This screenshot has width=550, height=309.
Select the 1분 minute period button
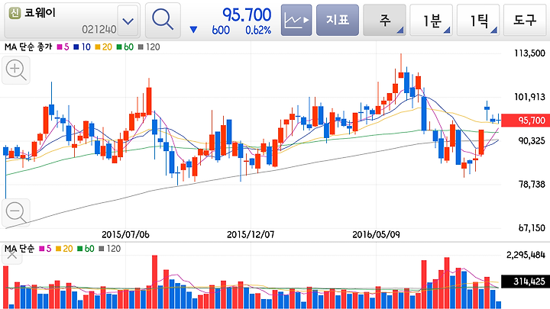coord(431,20)
